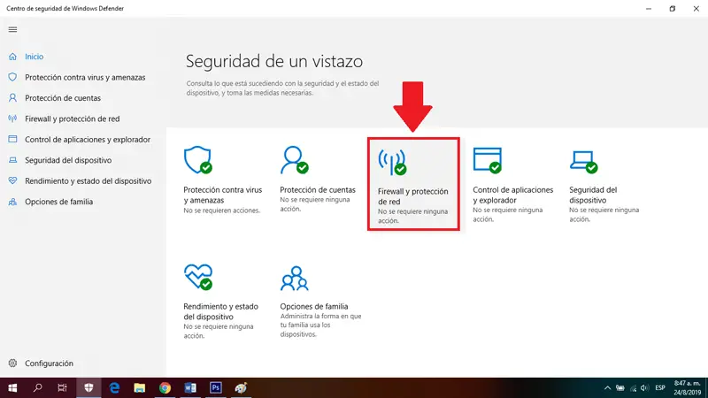Screen dimensions: 708x398
Task: Click the shield icon beside Protección contra virus
Action: point(12,77)
